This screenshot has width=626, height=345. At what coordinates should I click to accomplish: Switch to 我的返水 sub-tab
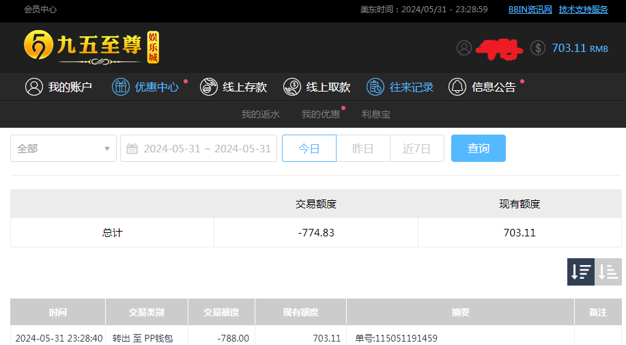tap(260, 114)
